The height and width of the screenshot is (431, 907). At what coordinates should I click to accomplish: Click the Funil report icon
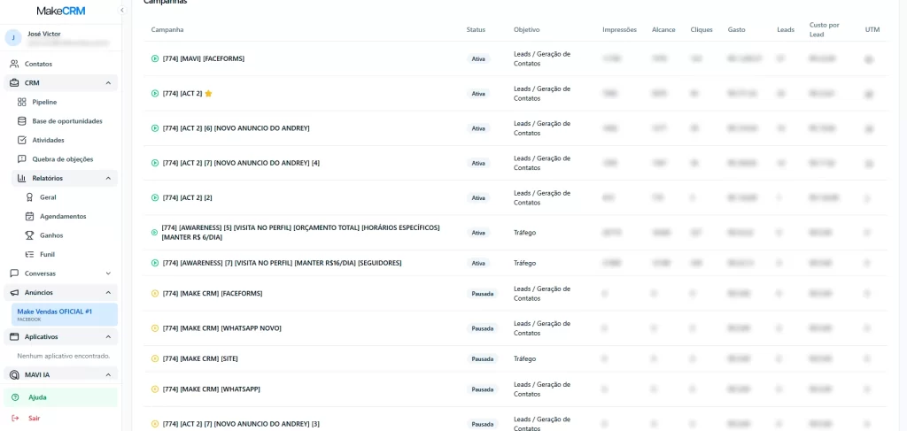(x=29, y=254)
